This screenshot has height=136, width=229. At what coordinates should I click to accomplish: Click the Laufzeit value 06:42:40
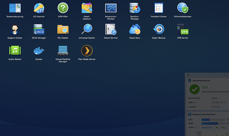tap(216, 107)
